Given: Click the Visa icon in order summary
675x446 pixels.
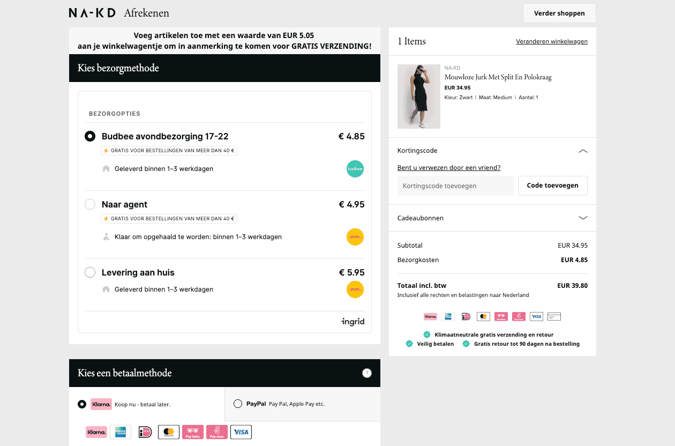Looking at the screenshot, I should [536, 317].
